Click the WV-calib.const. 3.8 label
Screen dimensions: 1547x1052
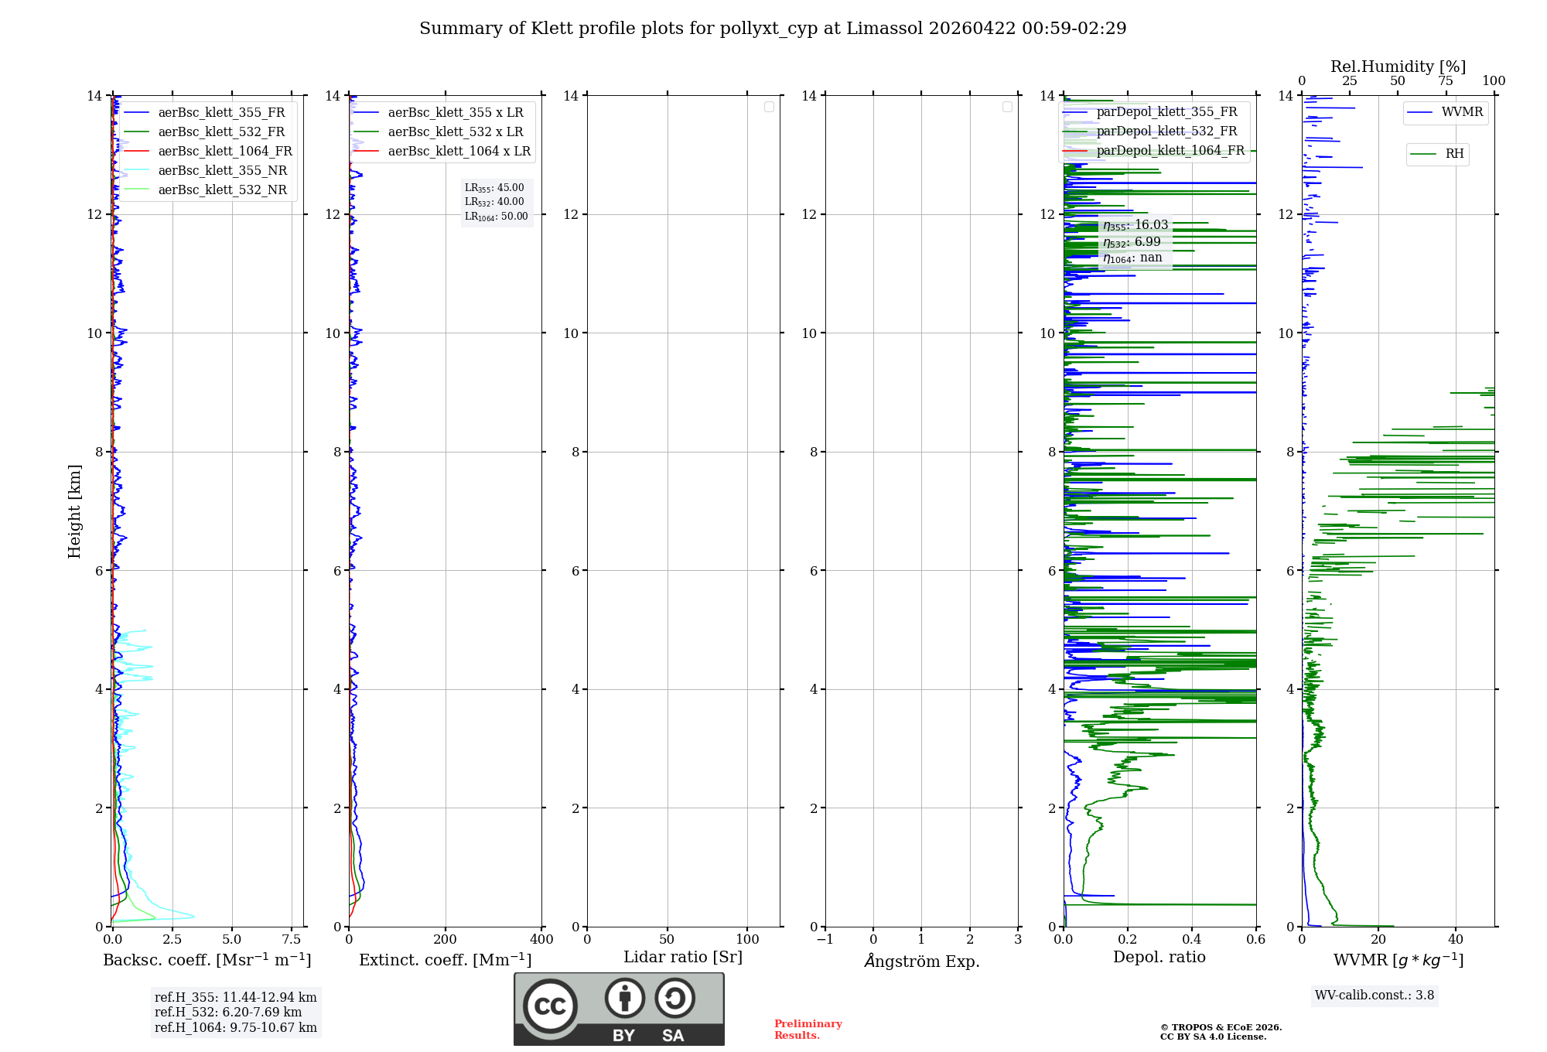(1374, 996)
